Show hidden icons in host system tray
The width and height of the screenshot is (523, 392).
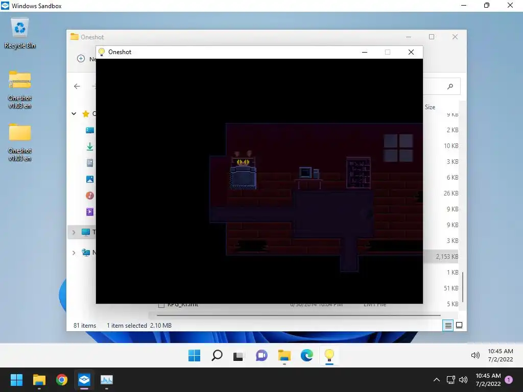tap(436, 380)
